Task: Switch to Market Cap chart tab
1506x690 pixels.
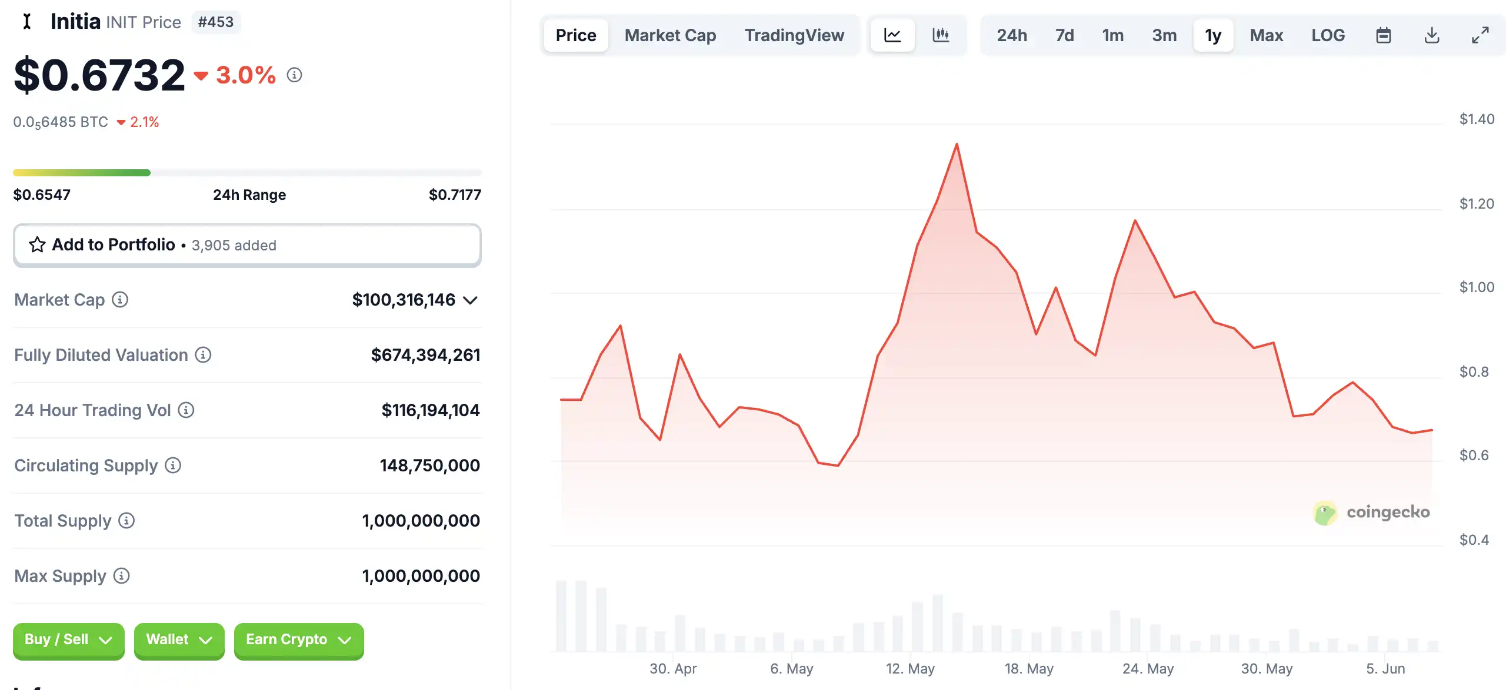Action: point(670,35)
